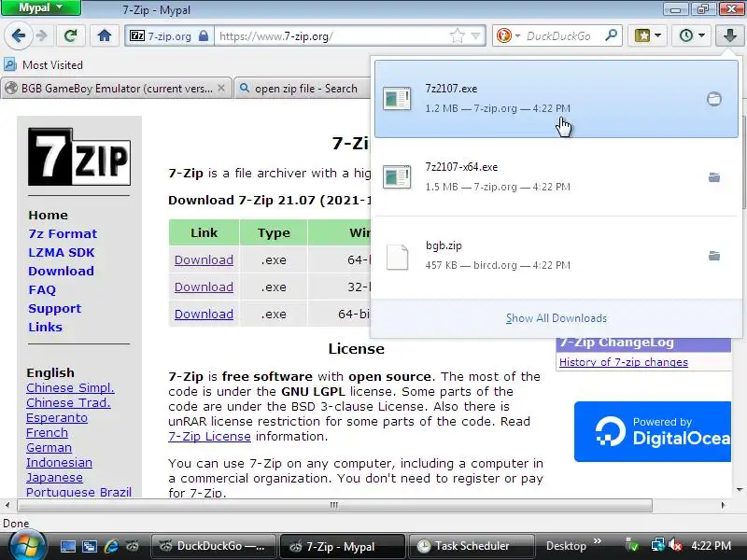This screenshot has width=747, height=560.
Task: Go forward with the forward arrow button
Action: pos(41,35)
